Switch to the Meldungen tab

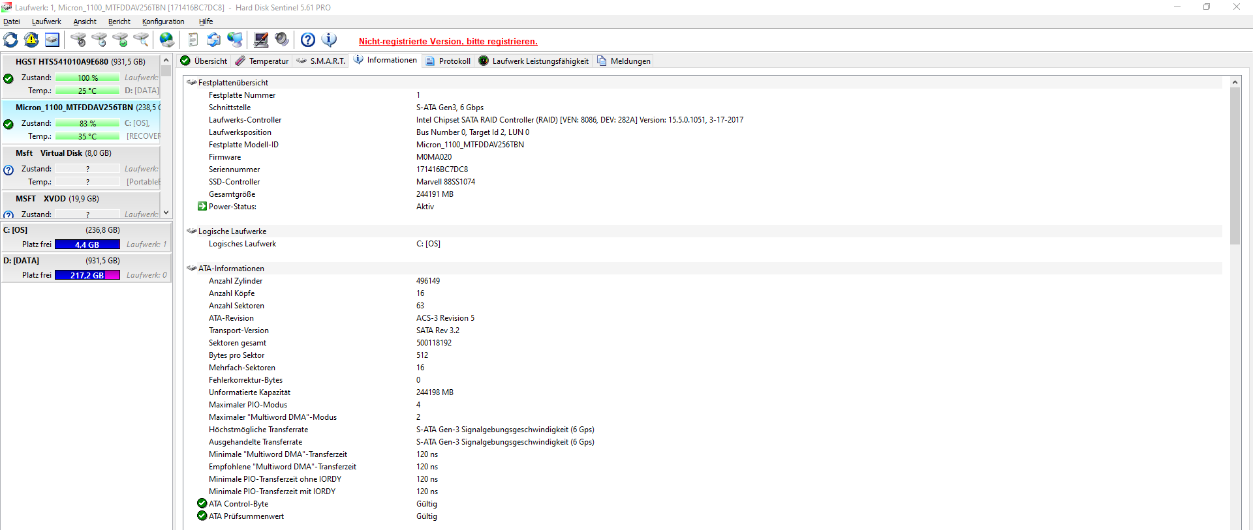point(623,61)
